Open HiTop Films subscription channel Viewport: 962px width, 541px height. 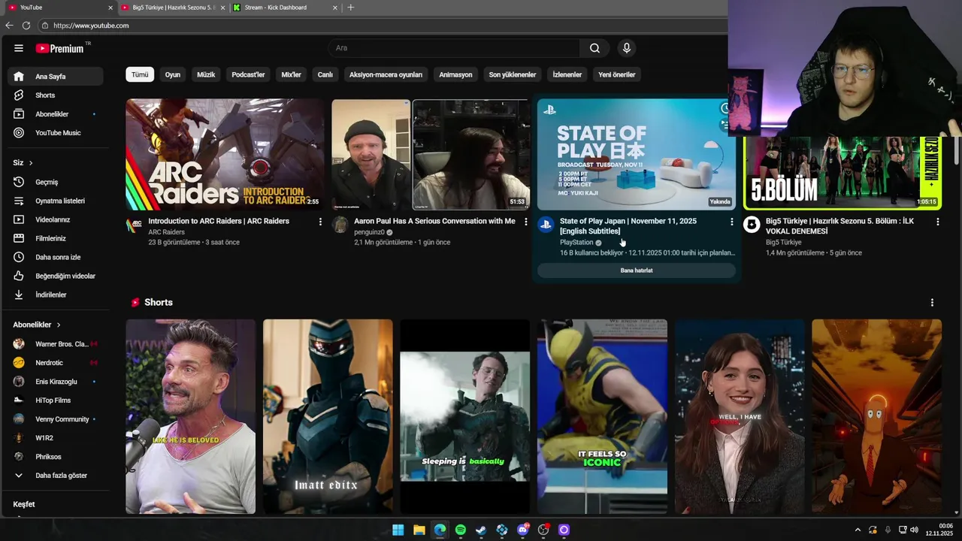(x=56, y=400)
